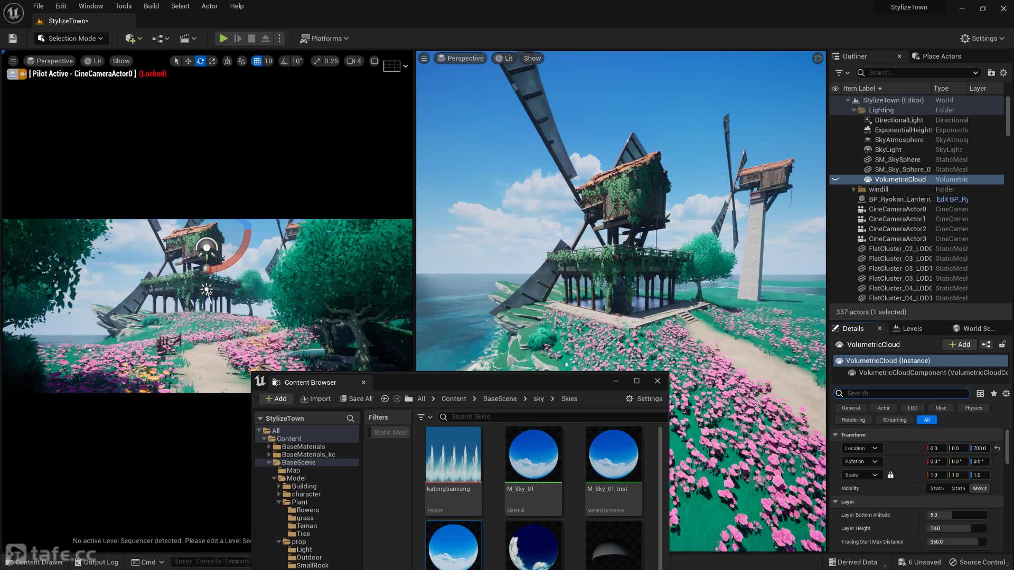Lock the Details panel selection
The height and width of the screenshot is (570, 1014).
[1002, 345]
